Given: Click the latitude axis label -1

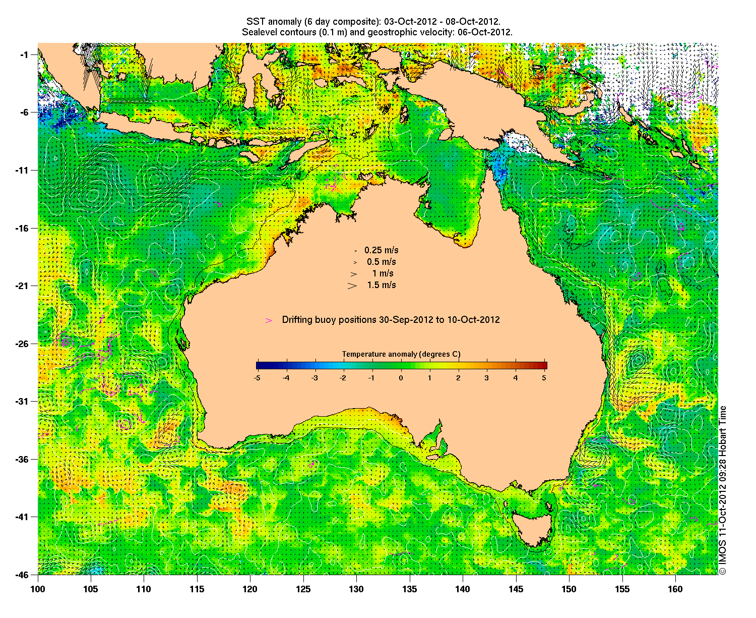Looking at the screenshot, I should pos(24,54).
